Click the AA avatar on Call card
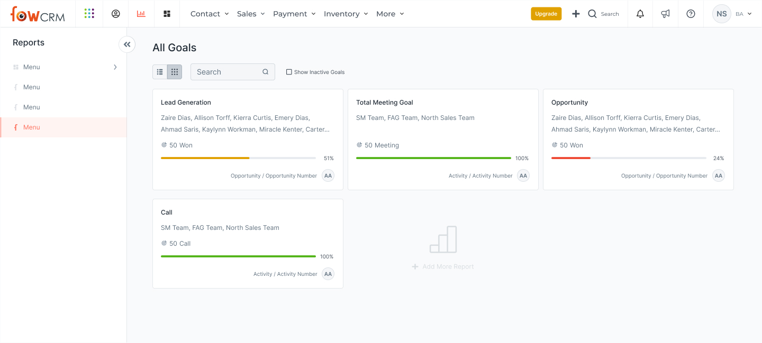 tap(328, 274)
